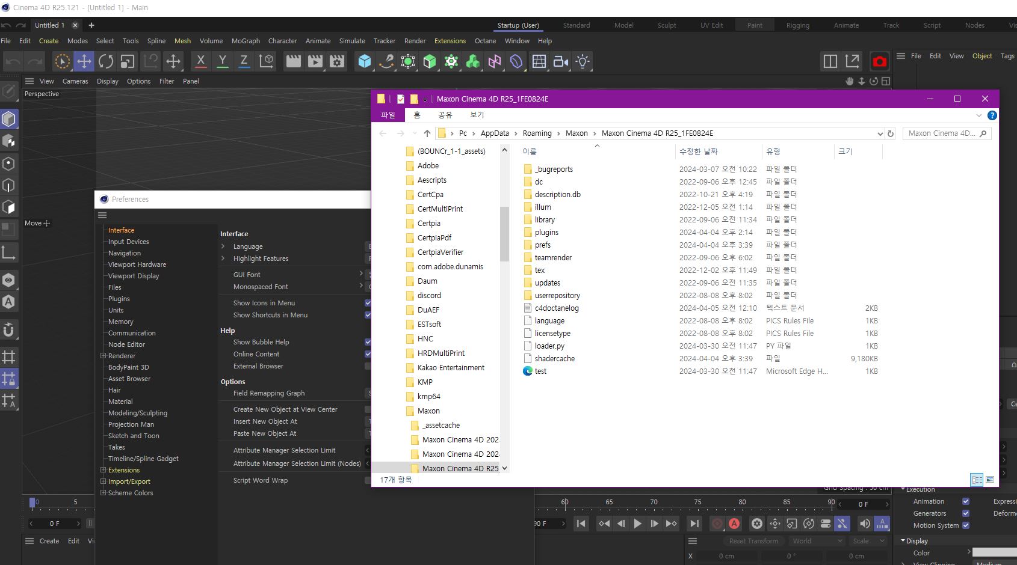Viewport: 1017px width, 565px height.
Task: Uncheck Animation execution checkbox
Action: point(966,501)
